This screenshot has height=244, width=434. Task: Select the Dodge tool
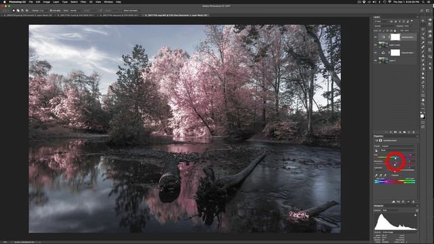[423, 77]
